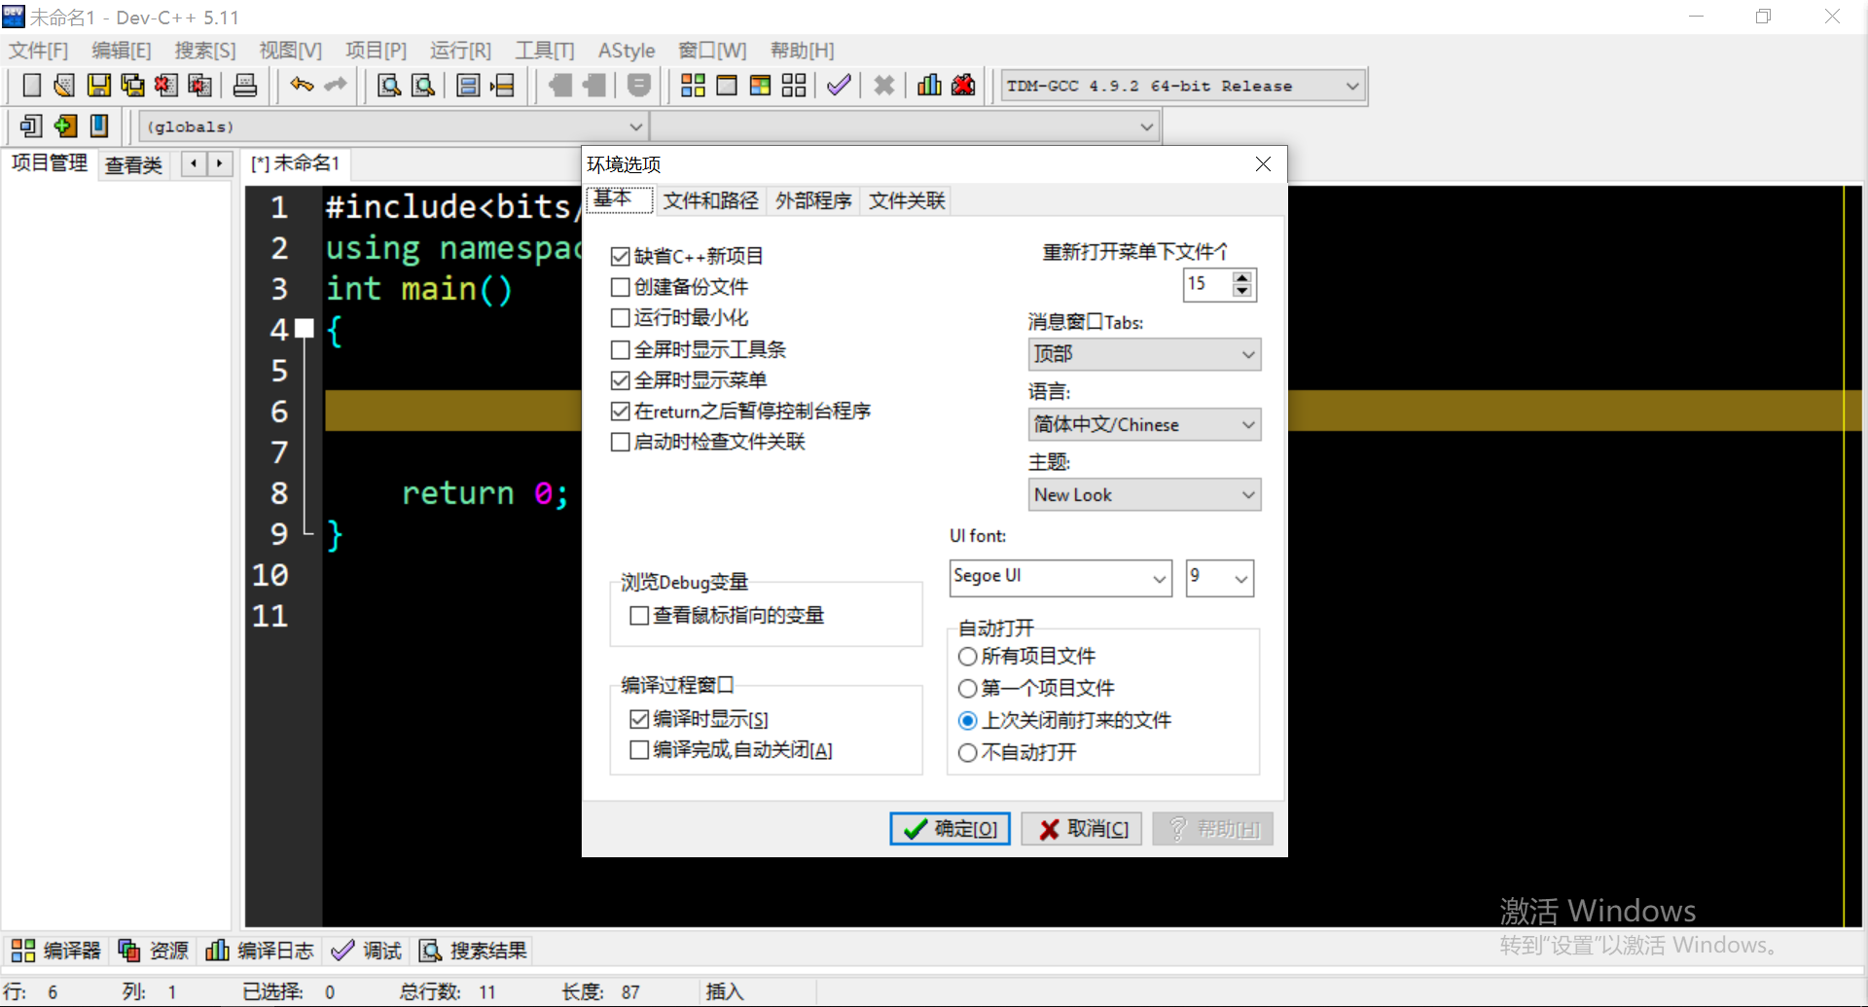This screenshot has width=1868, height=1007.
Task: Switch to 查看类 panel tab
Action: click(x=133, y=165)
